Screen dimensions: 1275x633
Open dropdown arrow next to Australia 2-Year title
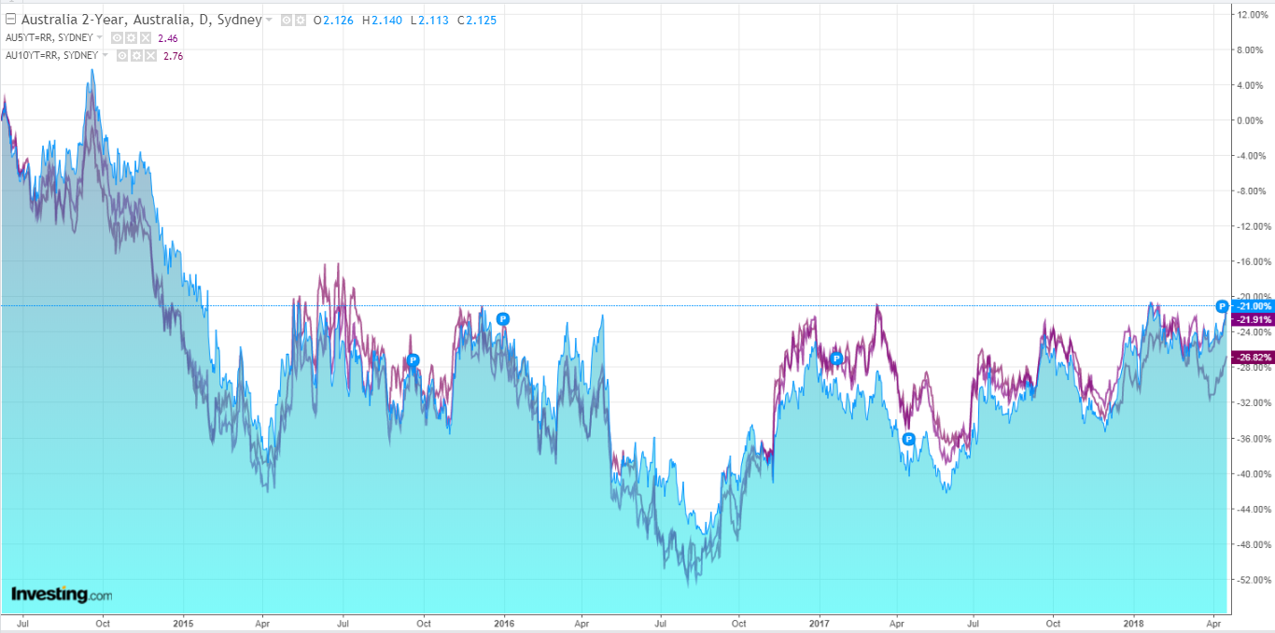tap(270, 20)
